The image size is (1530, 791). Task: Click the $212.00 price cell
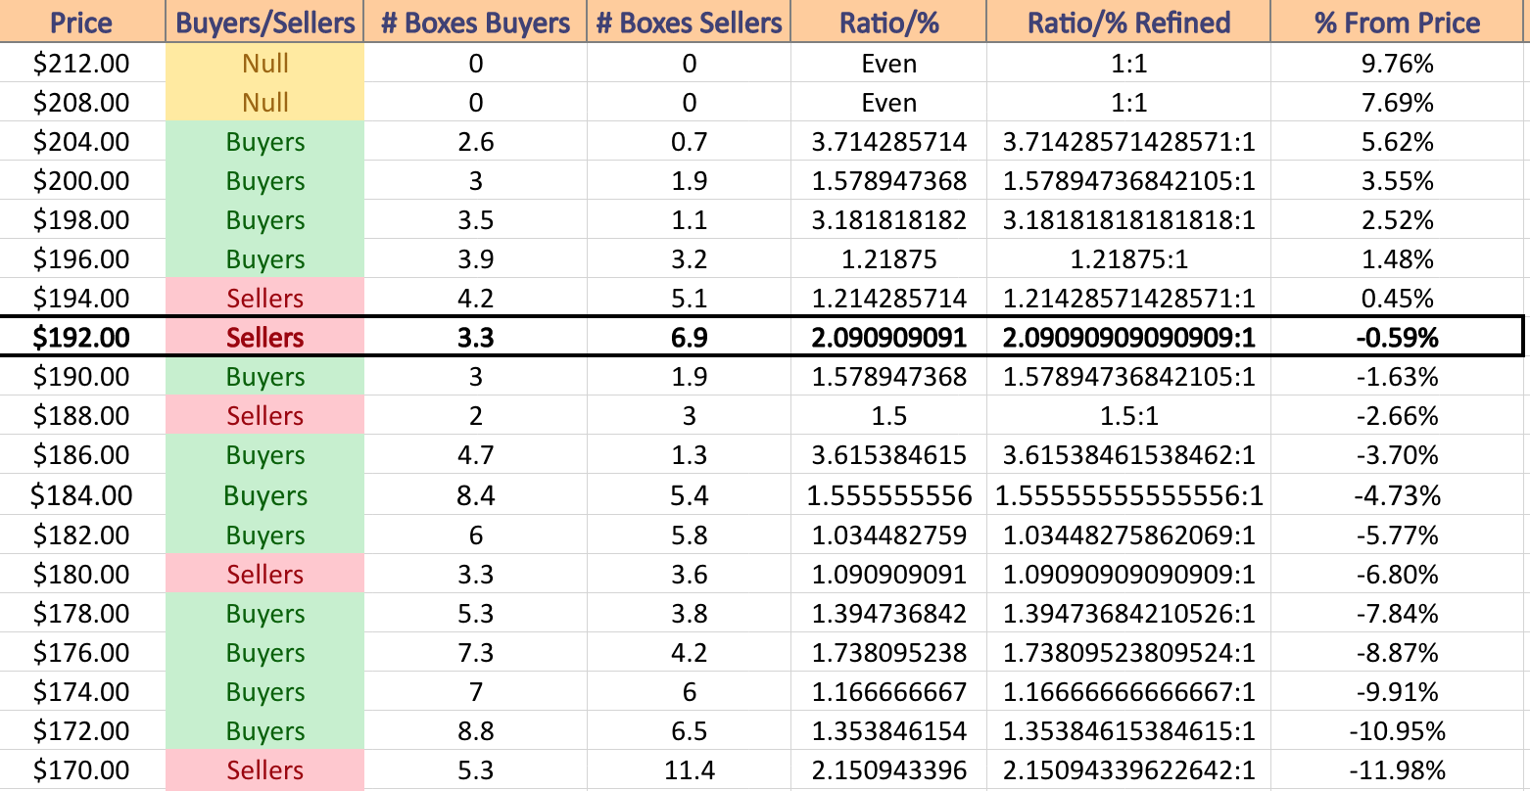(x=82, y=64)
